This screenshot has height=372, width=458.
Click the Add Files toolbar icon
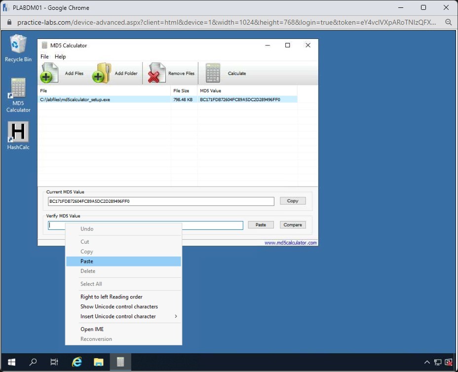point(50,73)
